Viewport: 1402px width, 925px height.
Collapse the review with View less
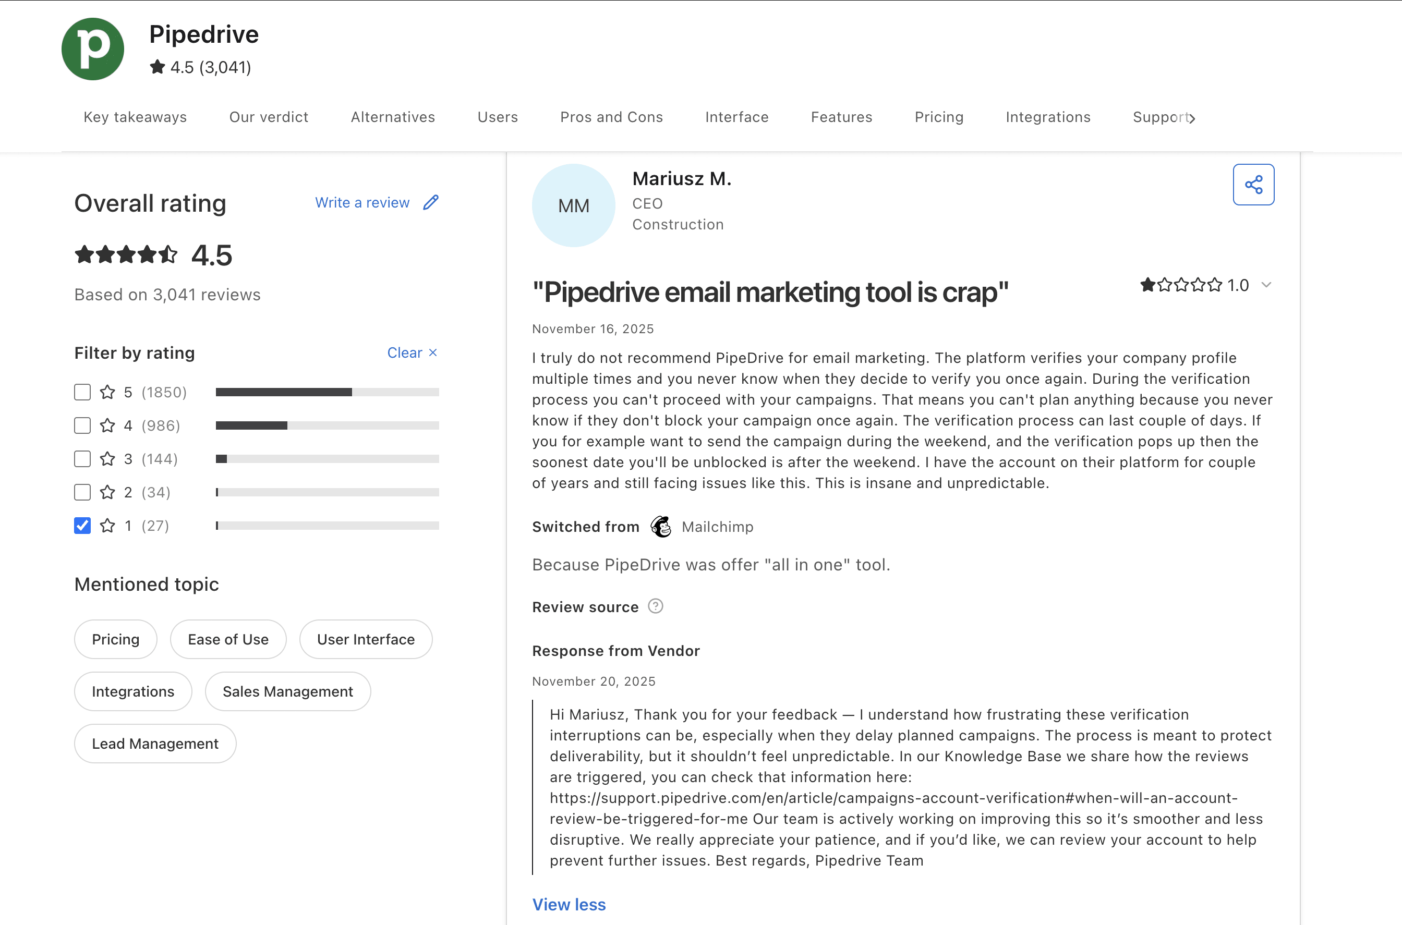(568, 904)
